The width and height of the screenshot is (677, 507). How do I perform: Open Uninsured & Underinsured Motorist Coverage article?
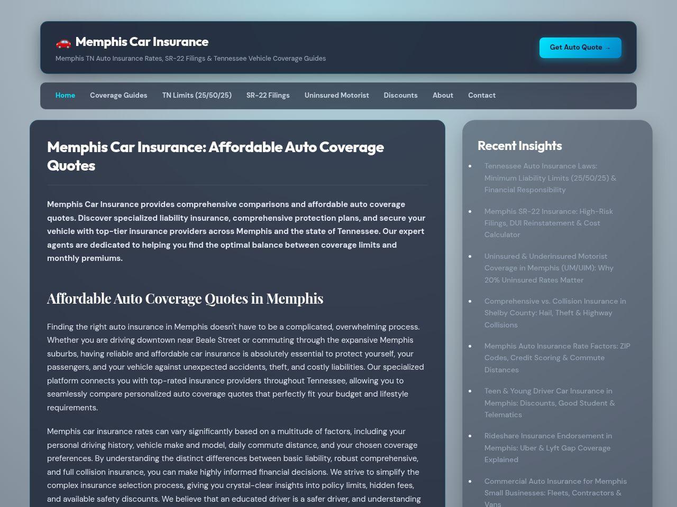(x=549, y=268)
